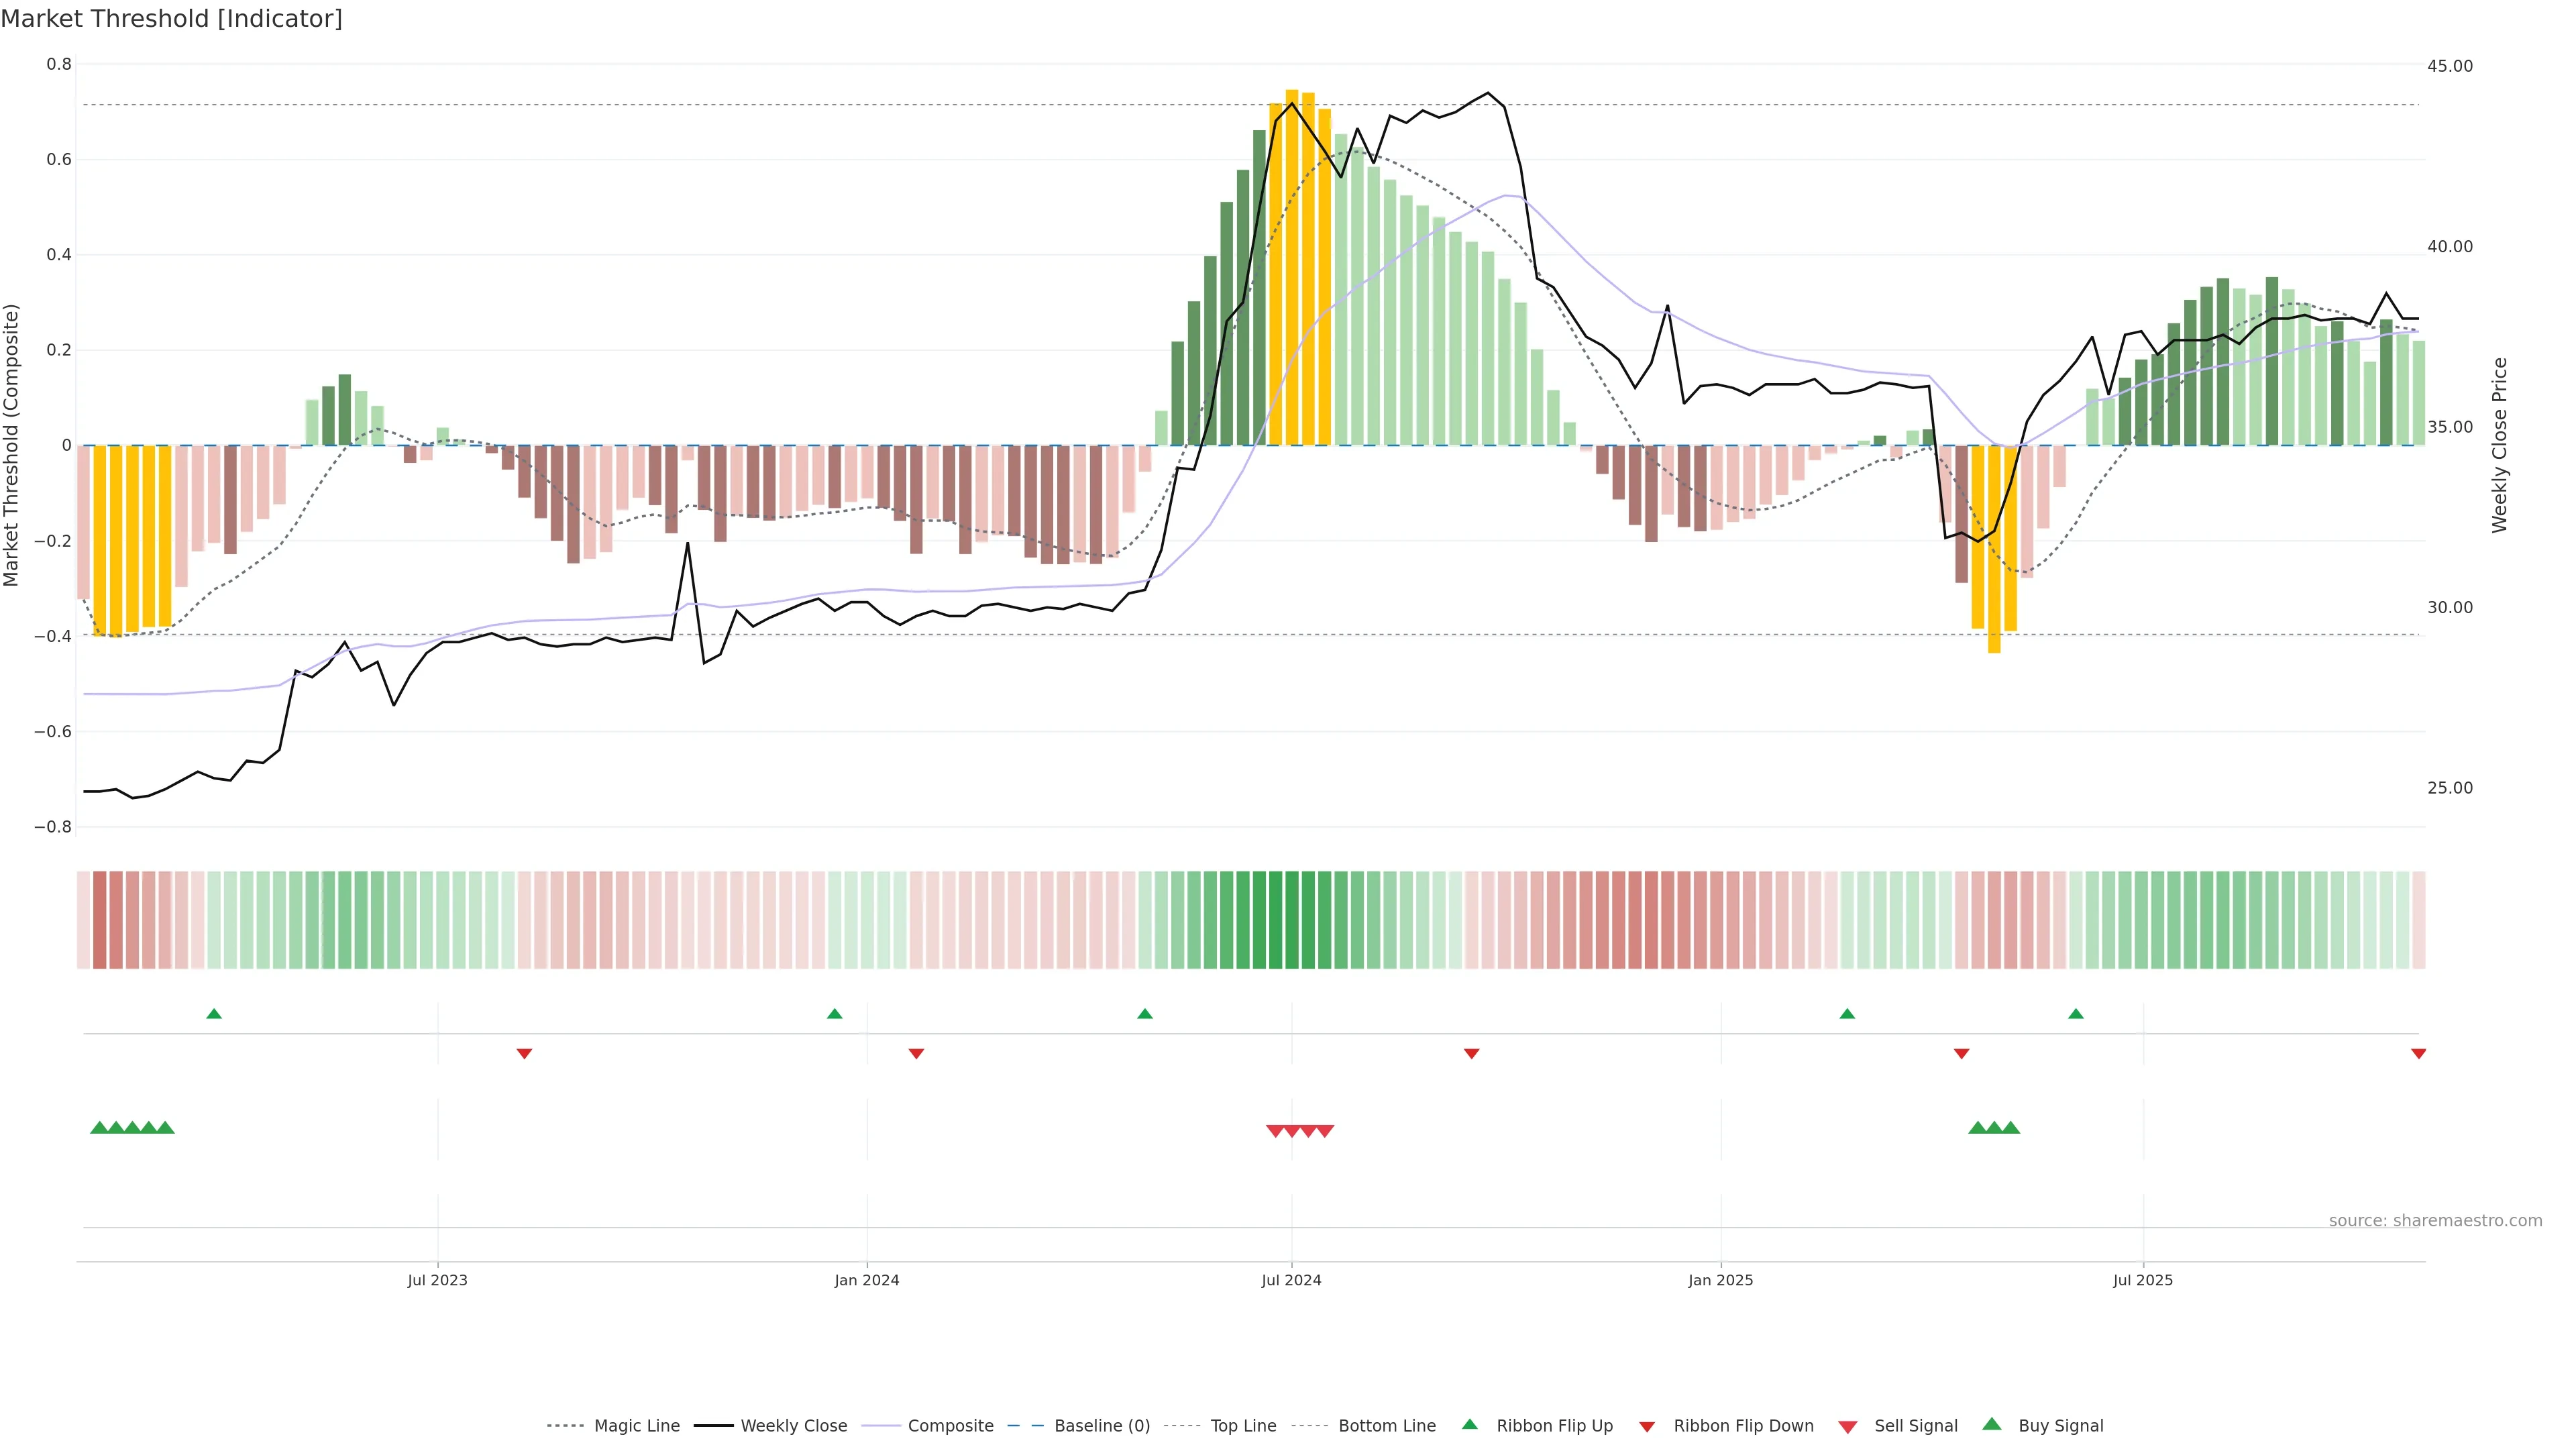Click Baseline (0) legend item
Viewport: 2576px width, 1449px height.
click(1102, 1426)
